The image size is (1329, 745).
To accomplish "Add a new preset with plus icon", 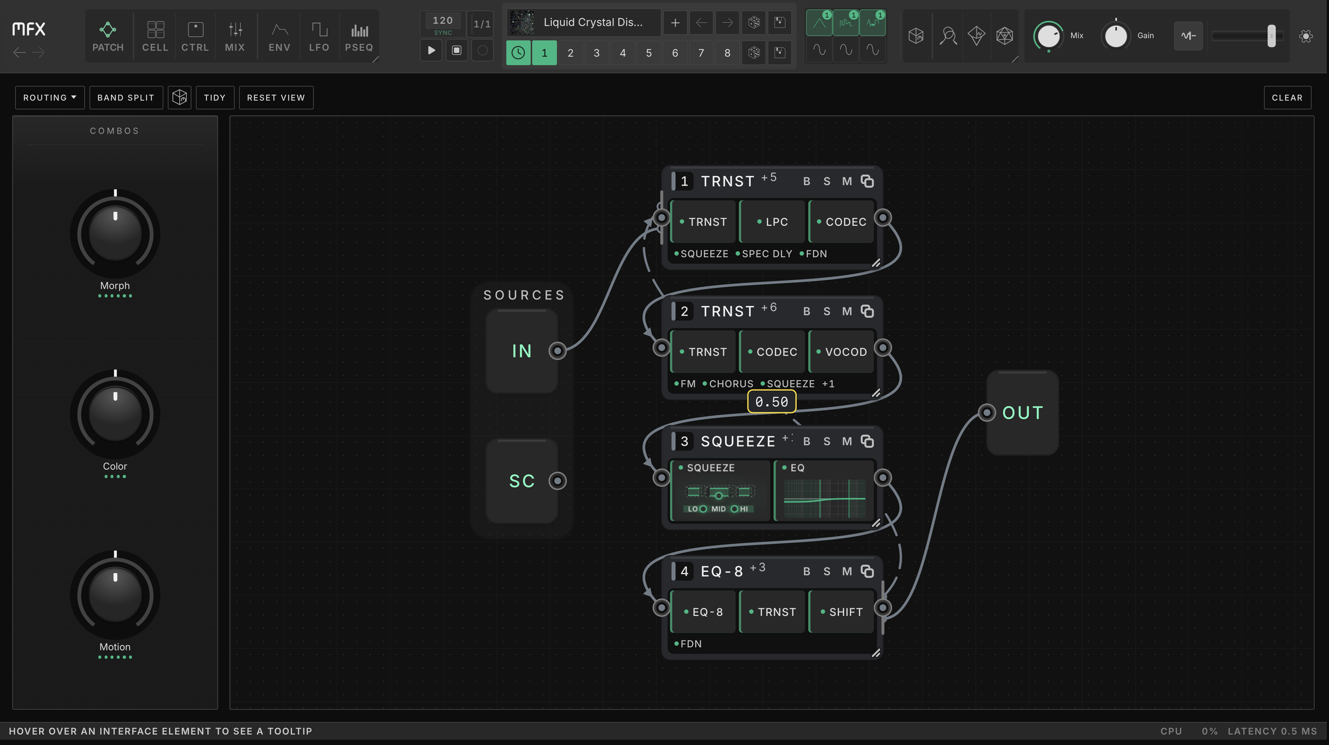I will 675,22.
